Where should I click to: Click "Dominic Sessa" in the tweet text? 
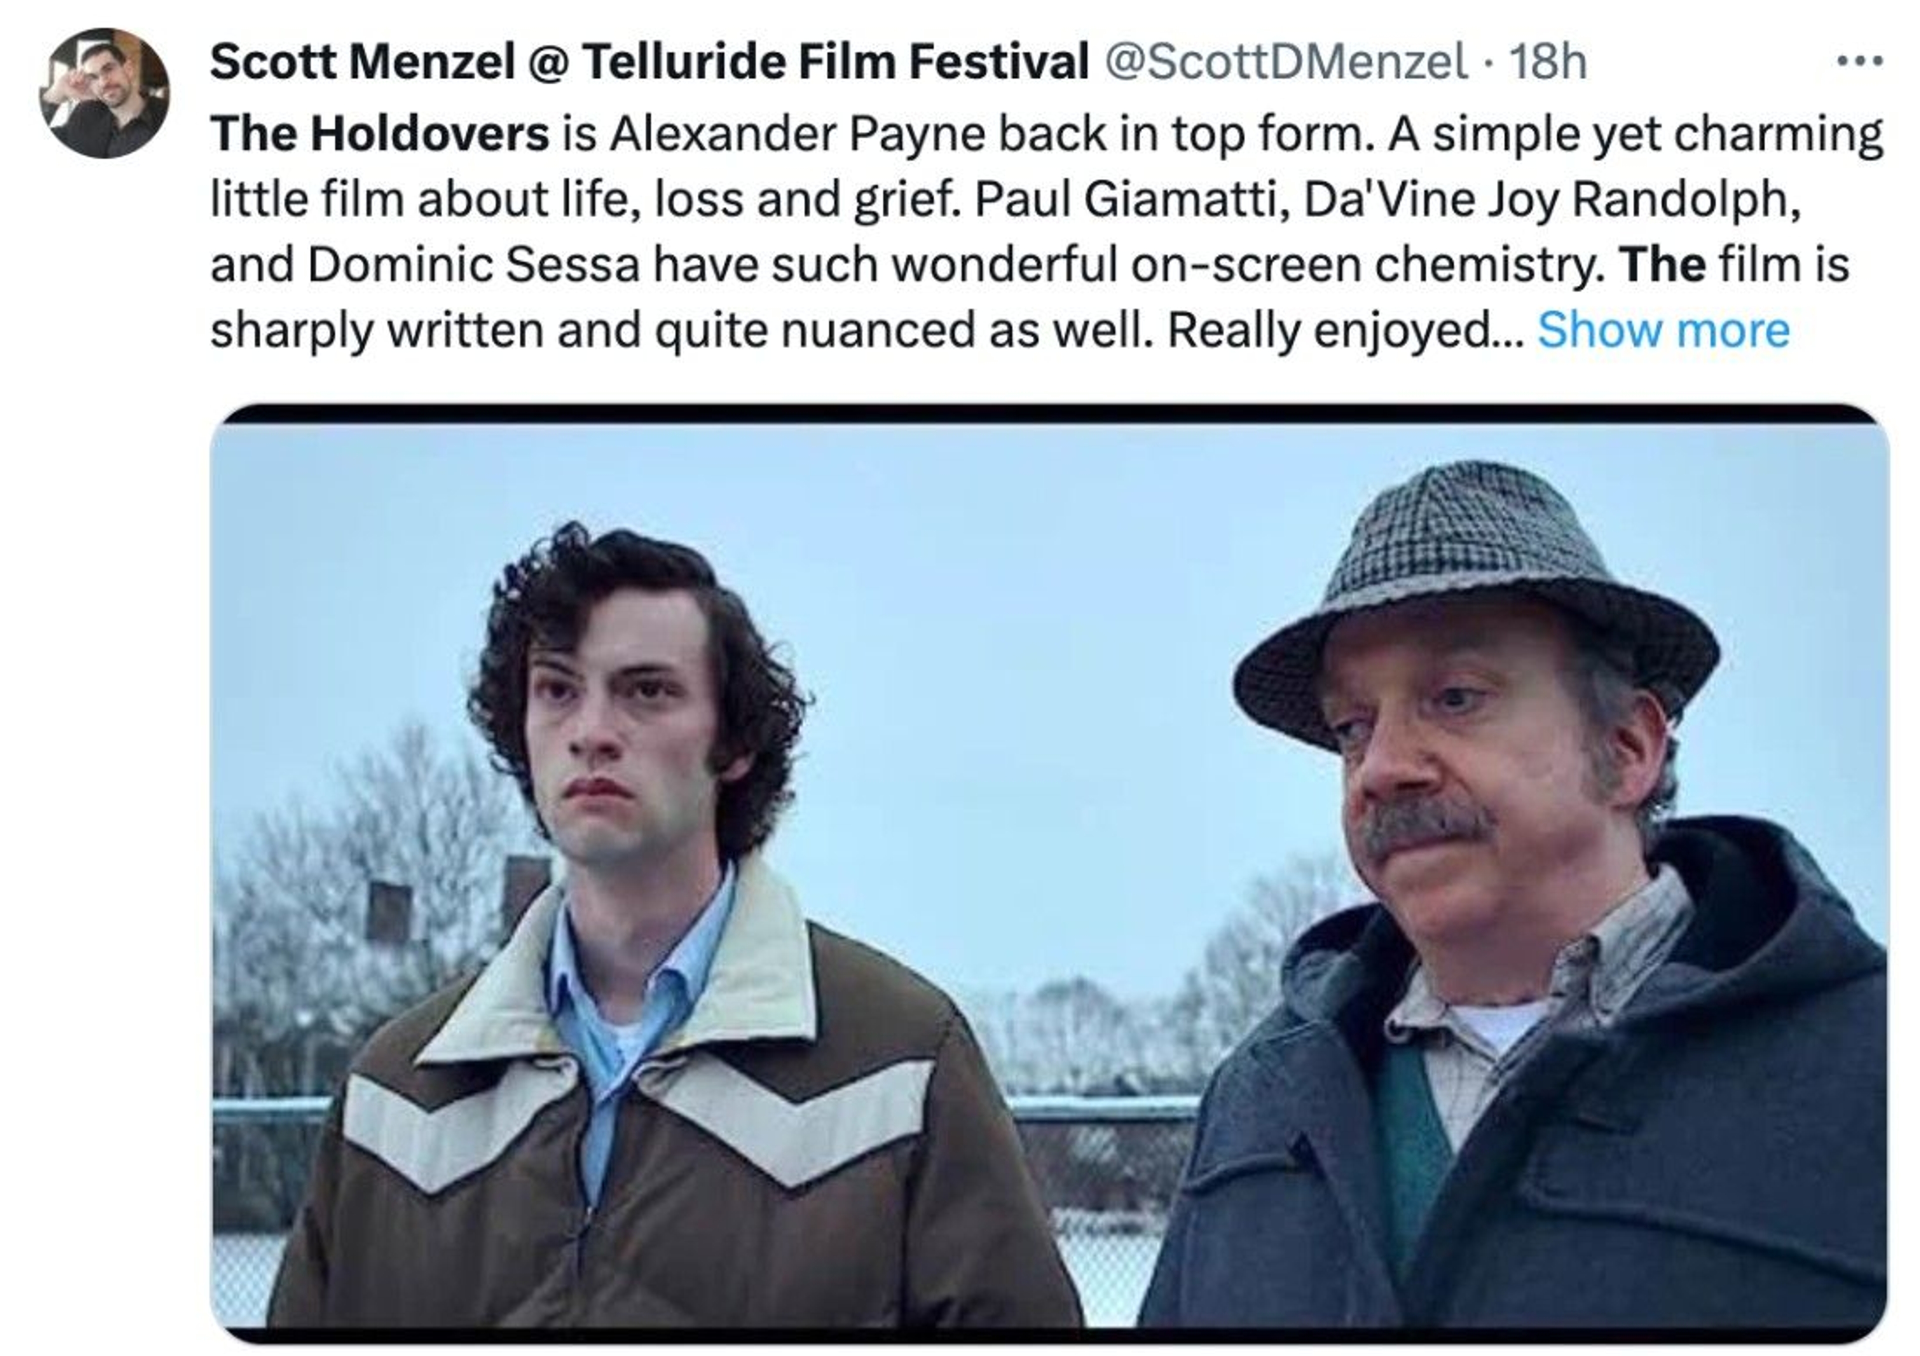tap(474, 265)
